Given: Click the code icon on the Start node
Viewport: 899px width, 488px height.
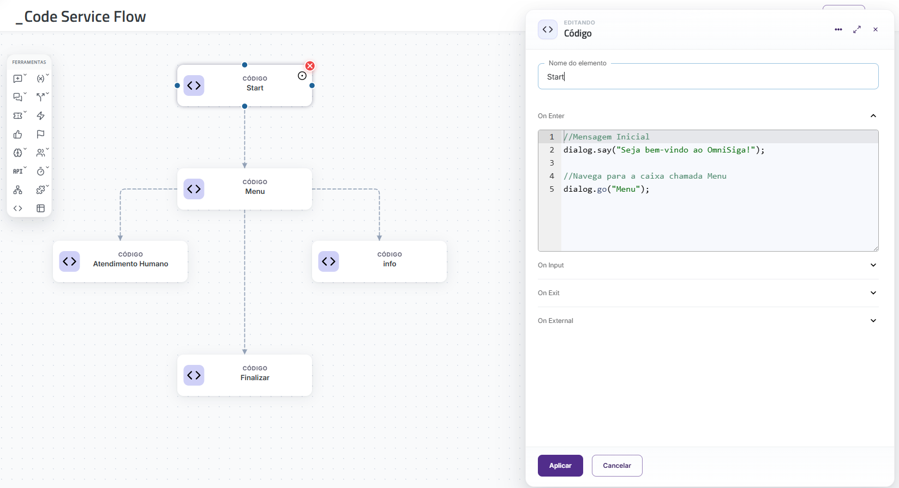Looking at the screenshot, I should coord(194,86).
